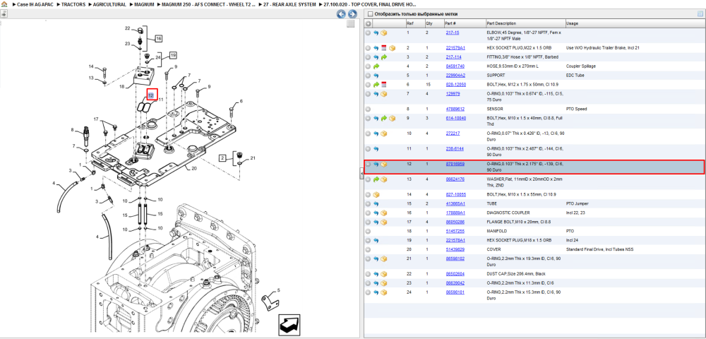Click box icon in DIAGNOSTIC COUPLER row
Viewport: 706px width, 339px height.
click(x=384, y=213)
